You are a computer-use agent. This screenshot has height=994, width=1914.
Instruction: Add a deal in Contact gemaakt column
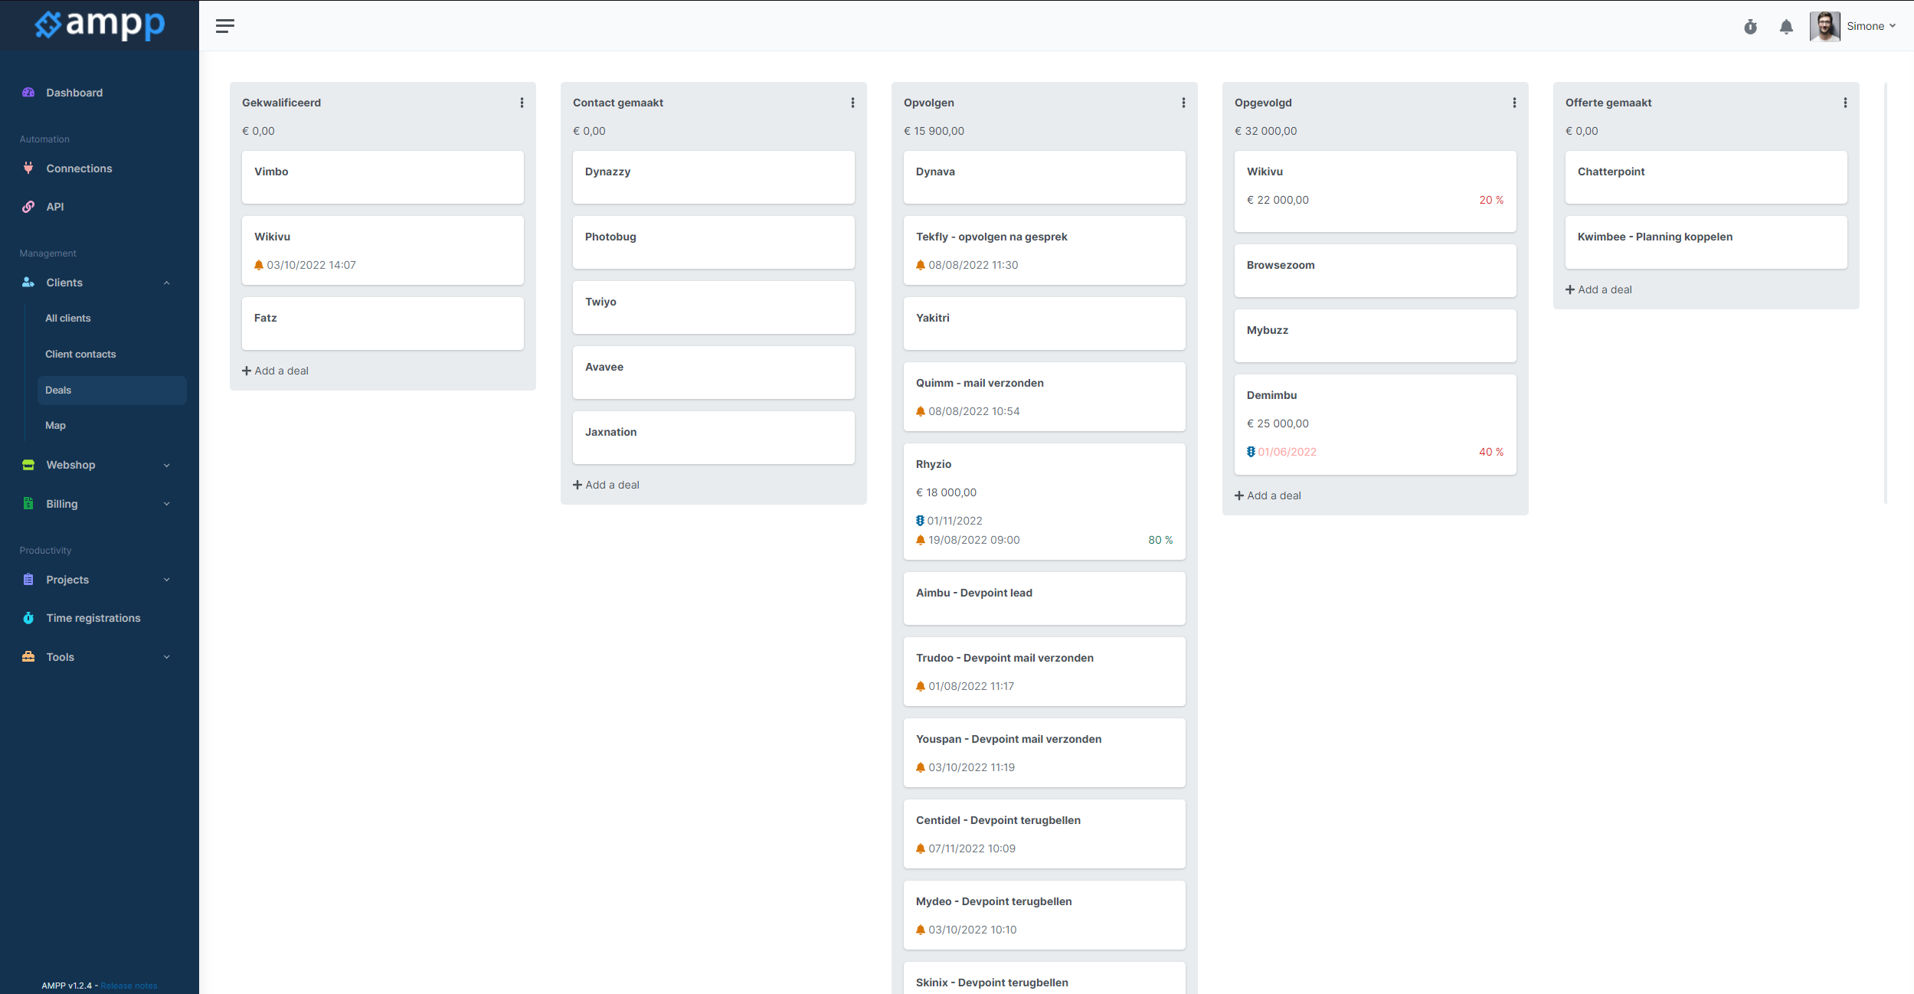[607, 485]
